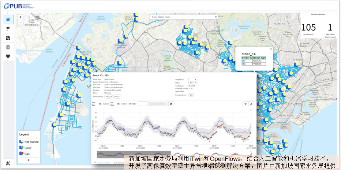Click the Not Started legend icon
The image size is (341, 170).
pyautogui.click(x=21, y=142)
